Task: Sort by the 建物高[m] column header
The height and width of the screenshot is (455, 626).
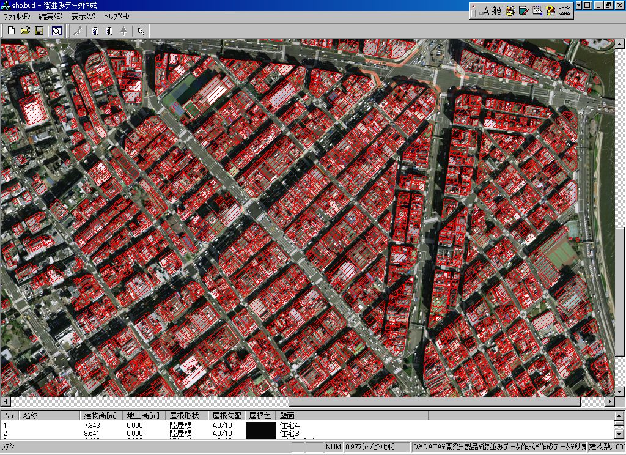Action: pyautogui.click(x=101, y=415)
